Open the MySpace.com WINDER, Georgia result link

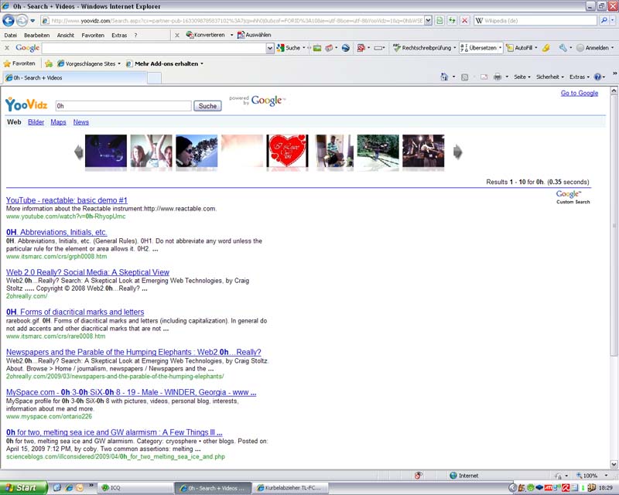(131, 392)
